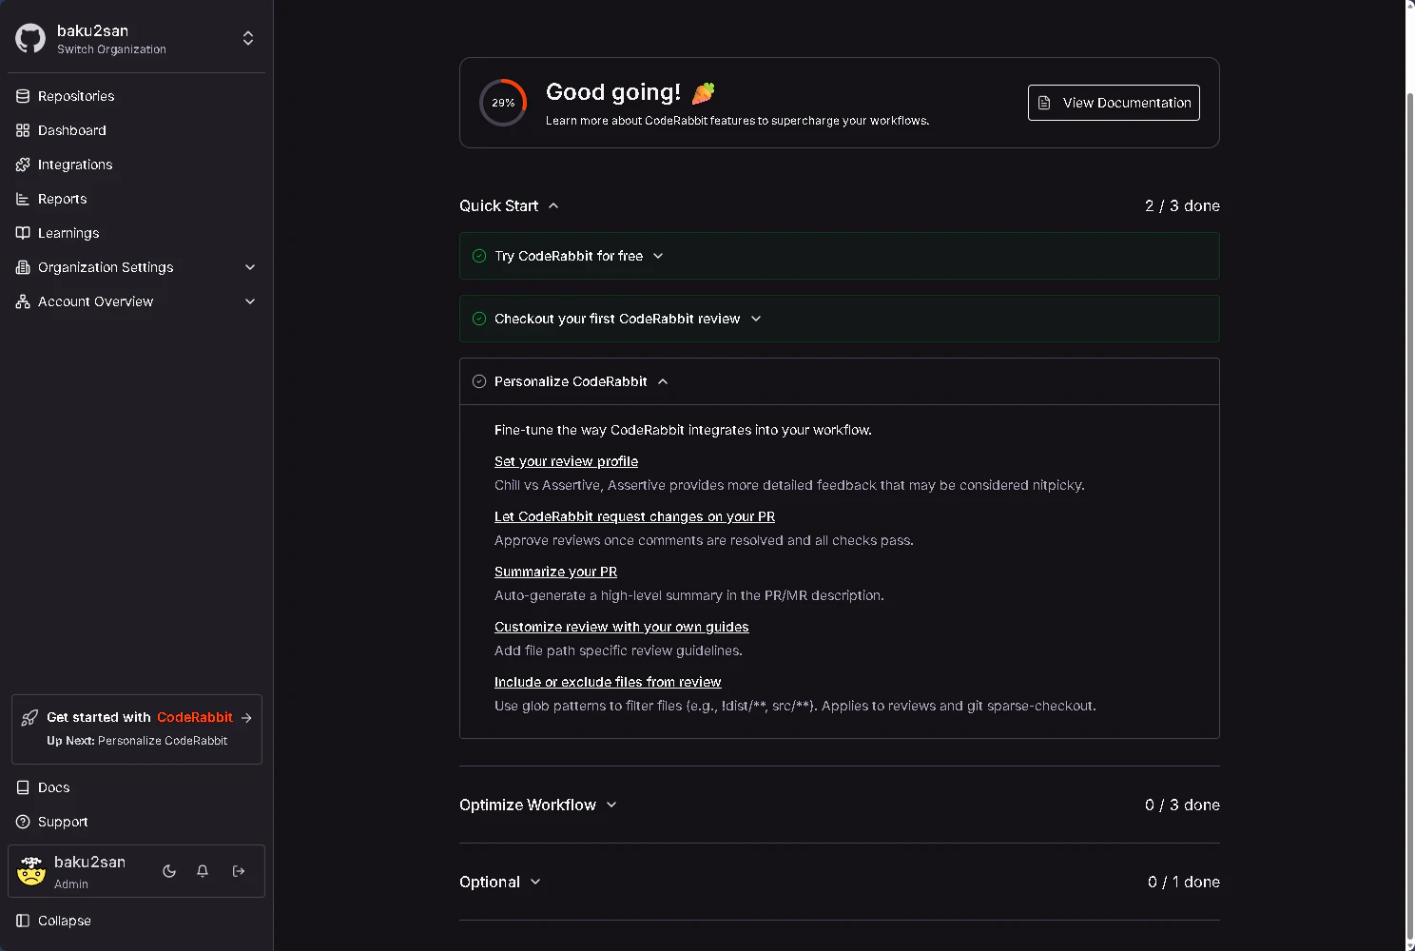Click the Support question mark icon
Screen dimensions: 1415x951
point(23,822)
